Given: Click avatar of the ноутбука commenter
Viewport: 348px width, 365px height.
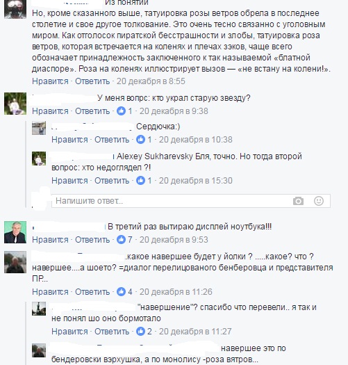Looking at the screenshot, I should pyautogui.click(x=15, y=232).
